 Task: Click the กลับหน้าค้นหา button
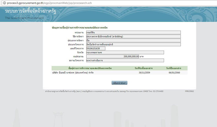pos(119,83)
